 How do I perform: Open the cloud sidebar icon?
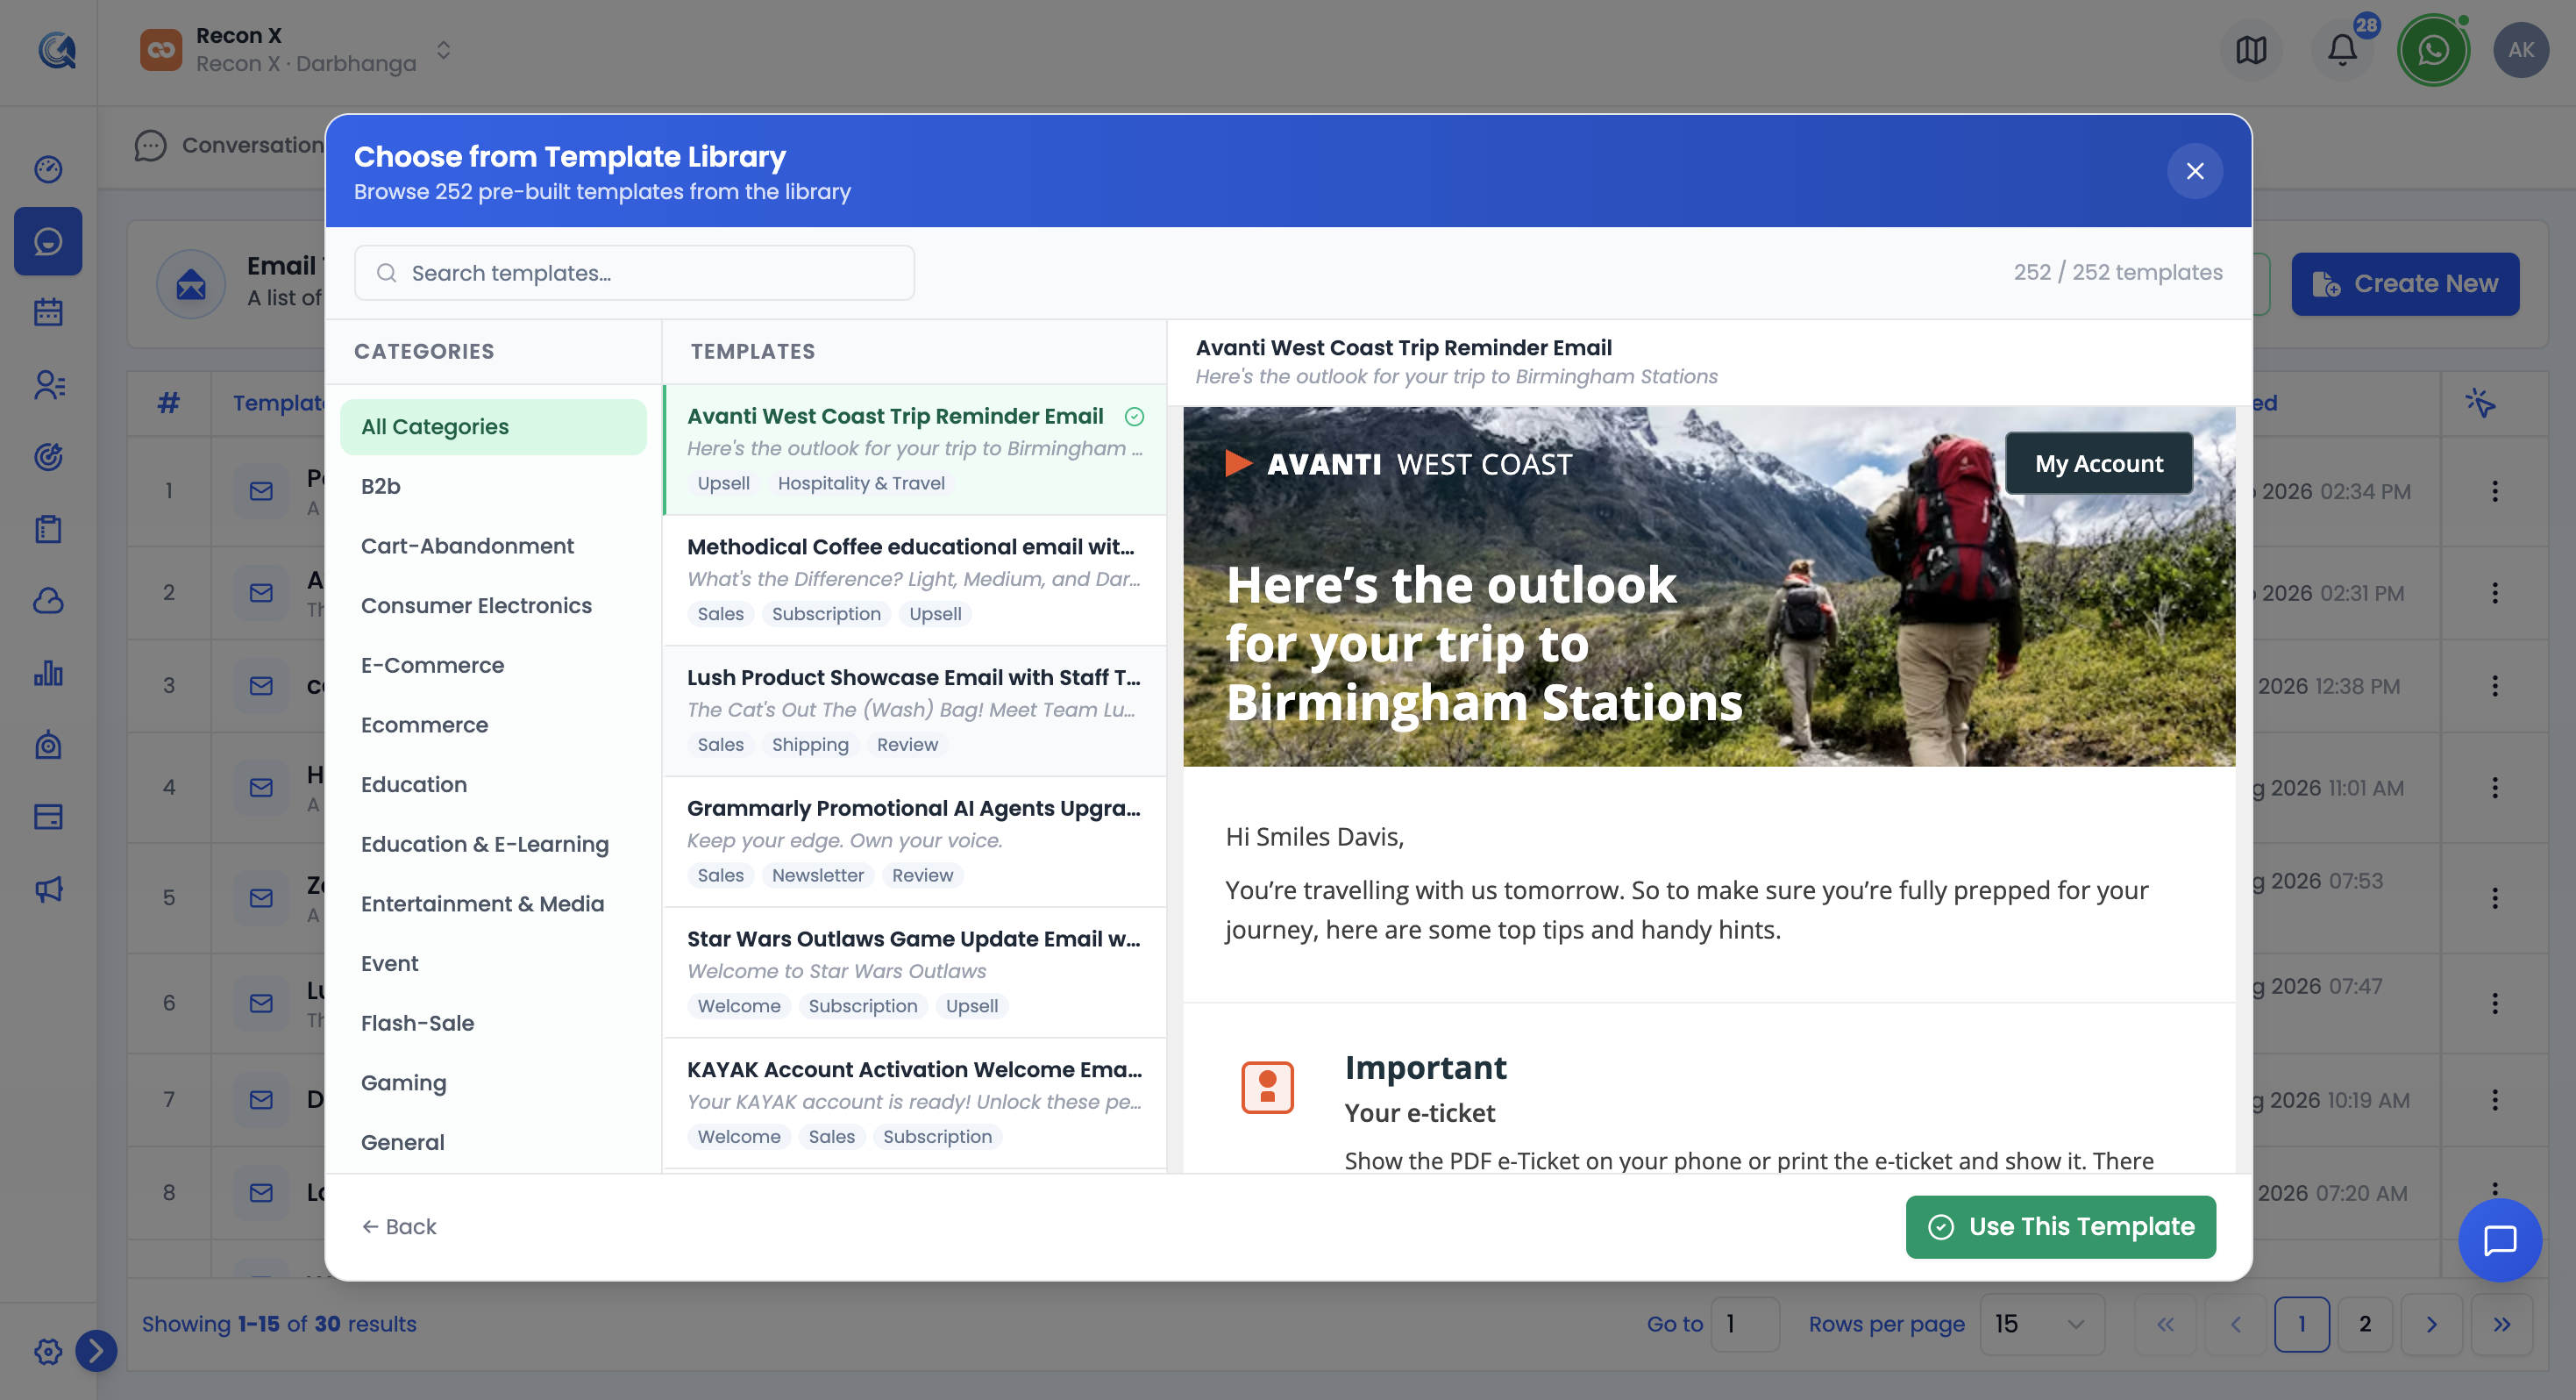coord(48,602)
